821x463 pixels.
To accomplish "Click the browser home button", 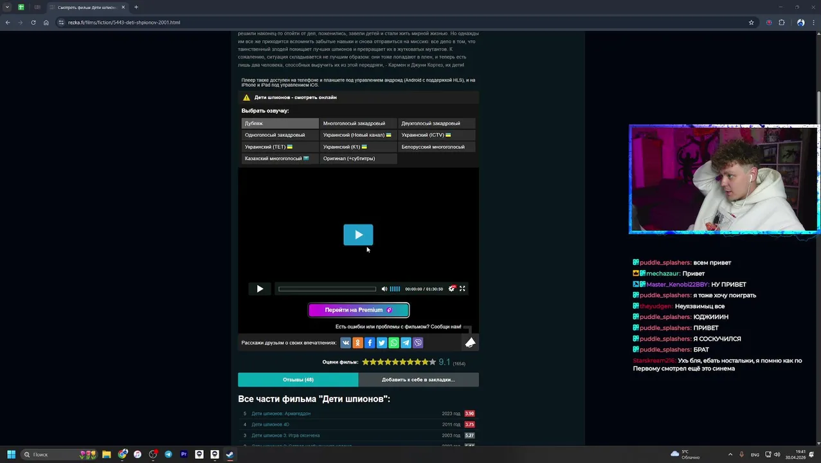I will pos(46,23).
